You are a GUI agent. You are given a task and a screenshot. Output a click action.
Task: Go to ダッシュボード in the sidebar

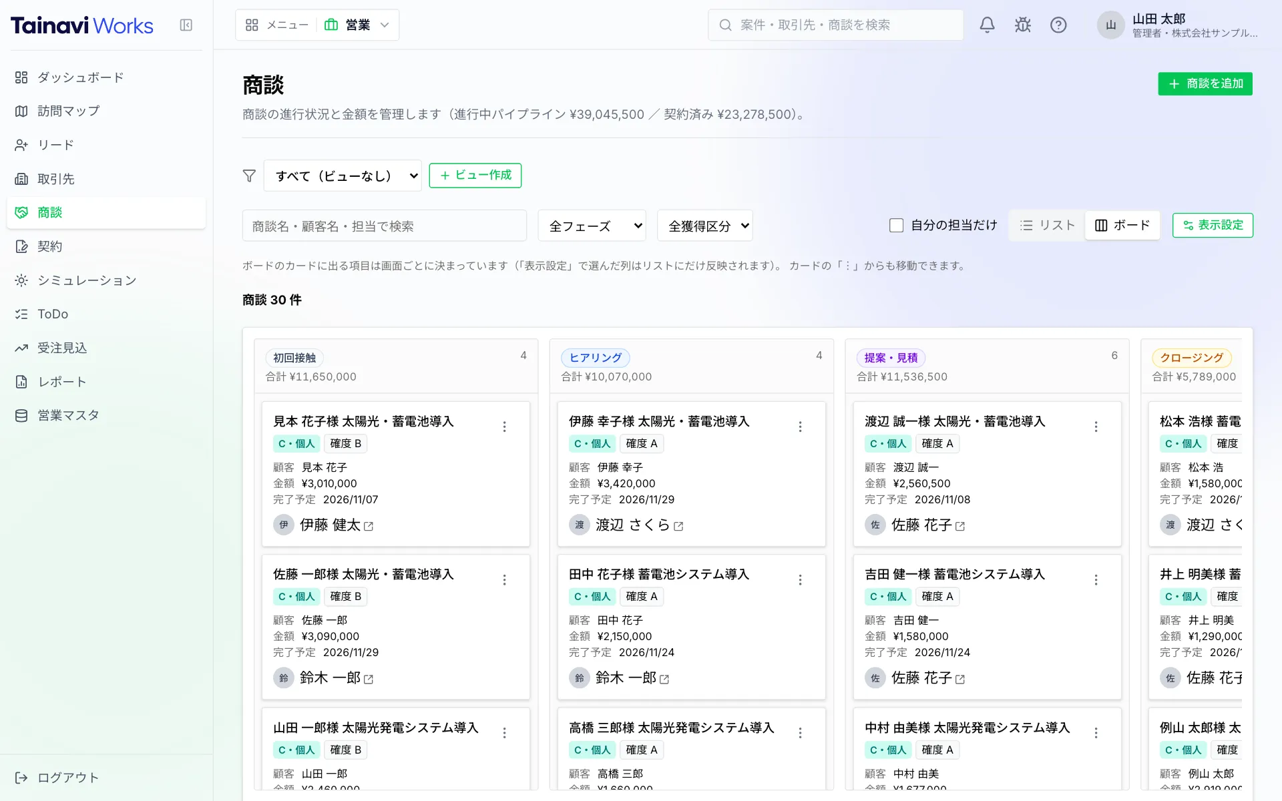click(x=106, y=77)
